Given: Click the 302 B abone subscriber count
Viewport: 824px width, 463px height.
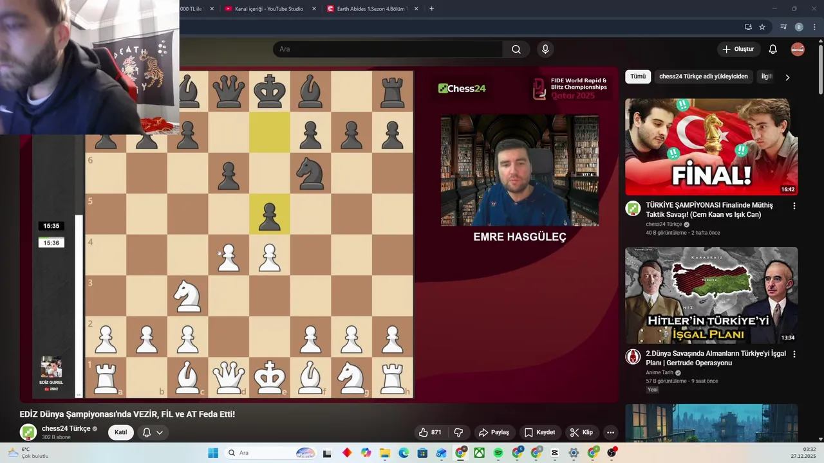Looking at the screenshot, I should tap(57, 437).
